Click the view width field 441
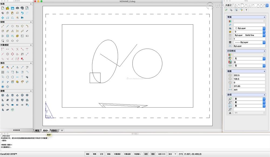Viewport: 270px width, 157px height. coord(249,90)
